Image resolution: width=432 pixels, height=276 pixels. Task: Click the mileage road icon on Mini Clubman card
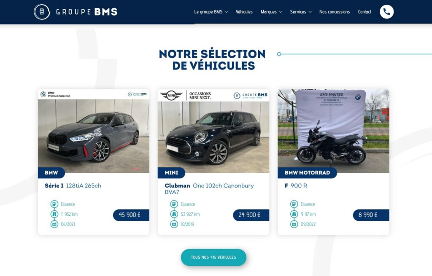coord(174,214)
